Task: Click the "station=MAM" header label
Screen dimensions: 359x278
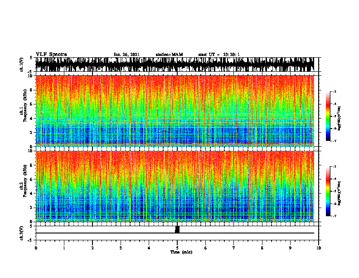Action: [169, 55]
